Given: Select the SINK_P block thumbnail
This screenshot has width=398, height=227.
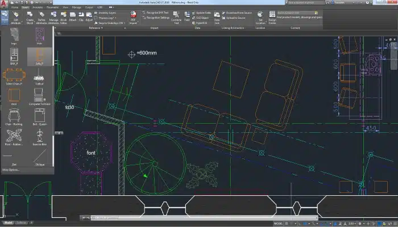Looking at the screenshot, I should click(14, 57).
